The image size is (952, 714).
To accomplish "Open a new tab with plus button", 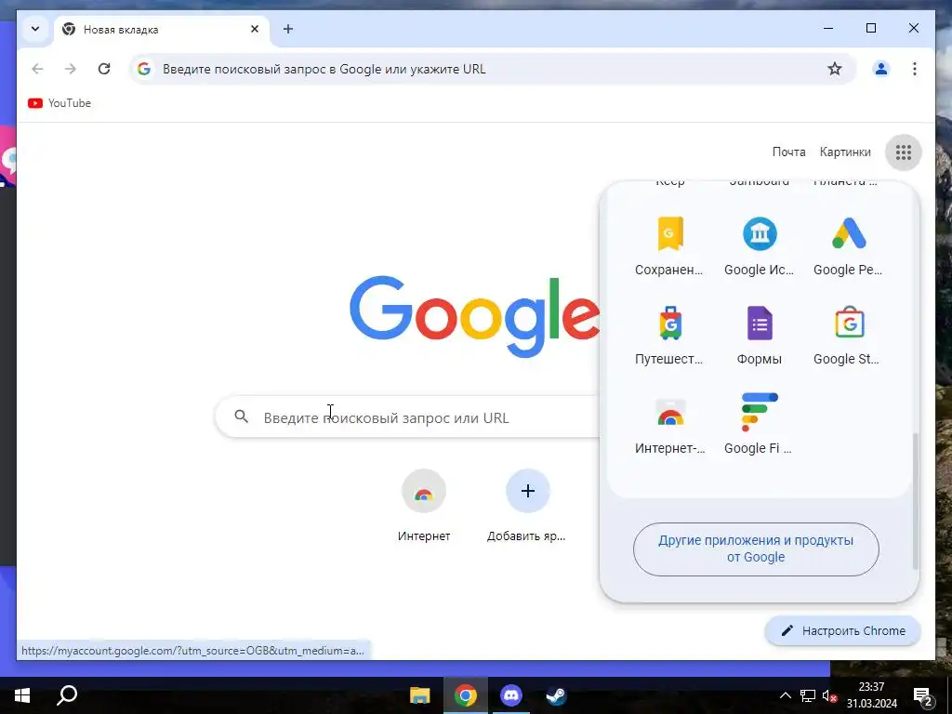I will tap(288, 29).
